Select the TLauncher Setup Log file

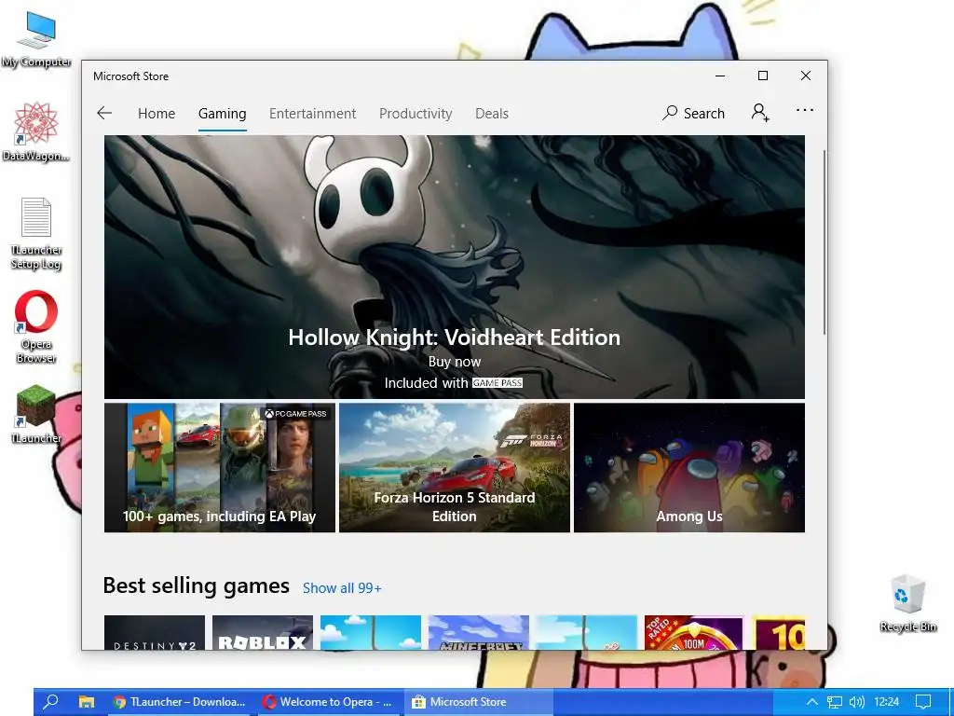[36, 234]
